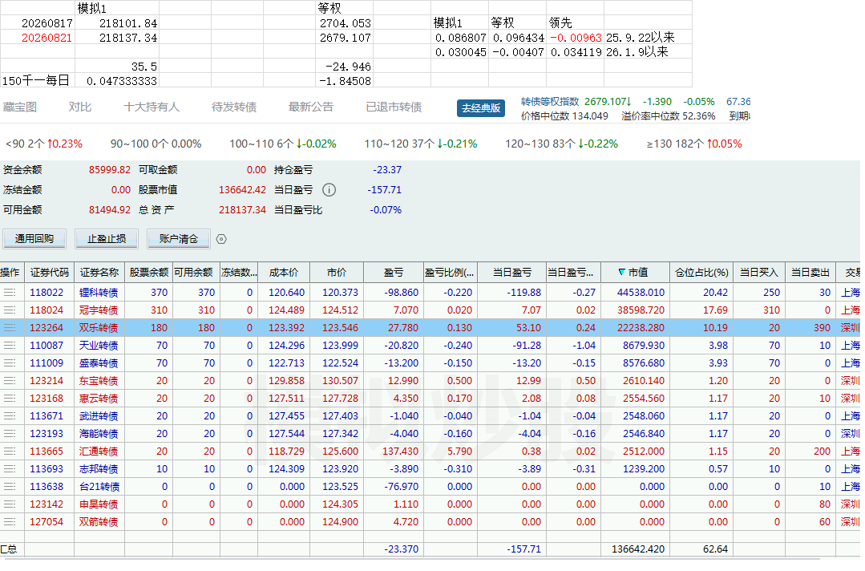This screenshot has width=865, height=571.
Task: Open row menu icon for 盛泰转债
Action: coord(10,363)
